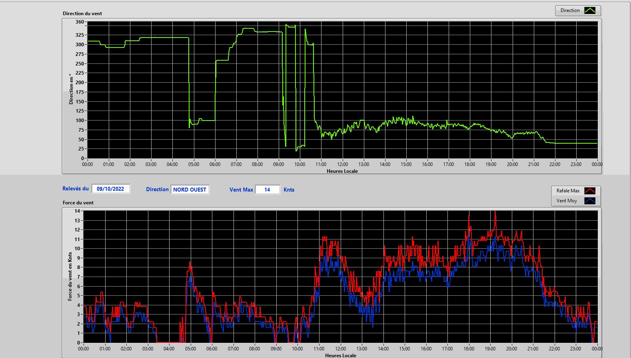Click the 'Relevés du' label
Image resolution: width=631 pixels, height=358 pixels.
coord(76,188)
